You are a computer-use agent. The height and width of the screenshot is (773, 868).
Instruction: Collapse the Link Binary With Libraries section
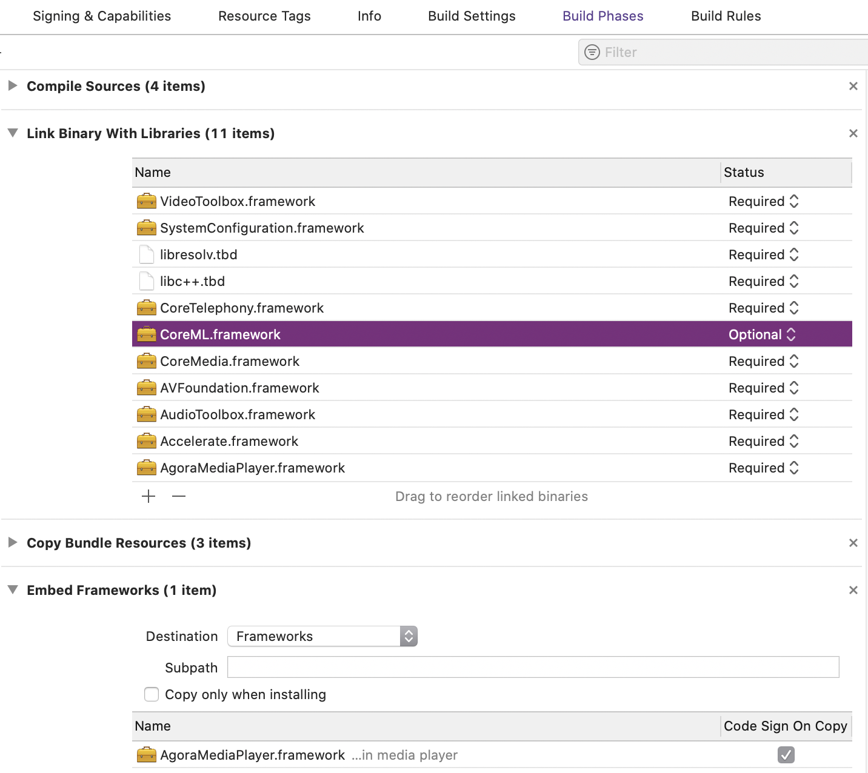(x=12, y=133)
